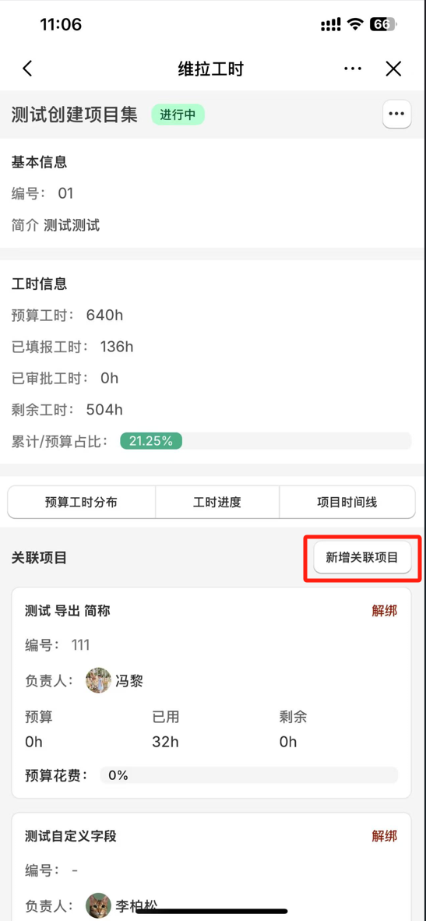The image size is (426, 921).
Task: Switch to 预算工时分布 tab
Action: pyautogui.click(x=81, y=503)
